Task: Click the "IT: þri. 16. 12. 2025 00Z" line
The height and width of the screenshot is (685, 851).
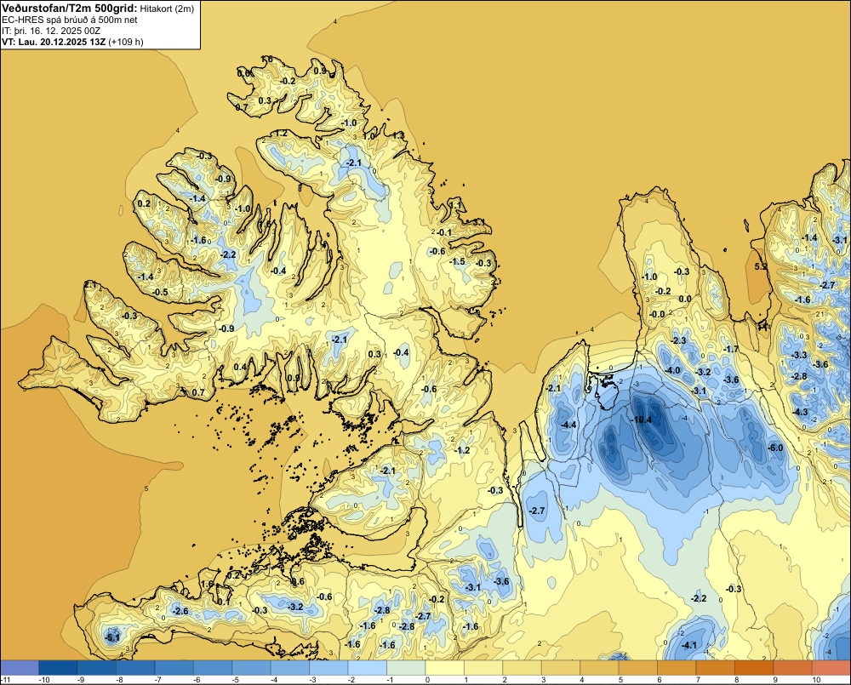Action: [x=51, y=31]
